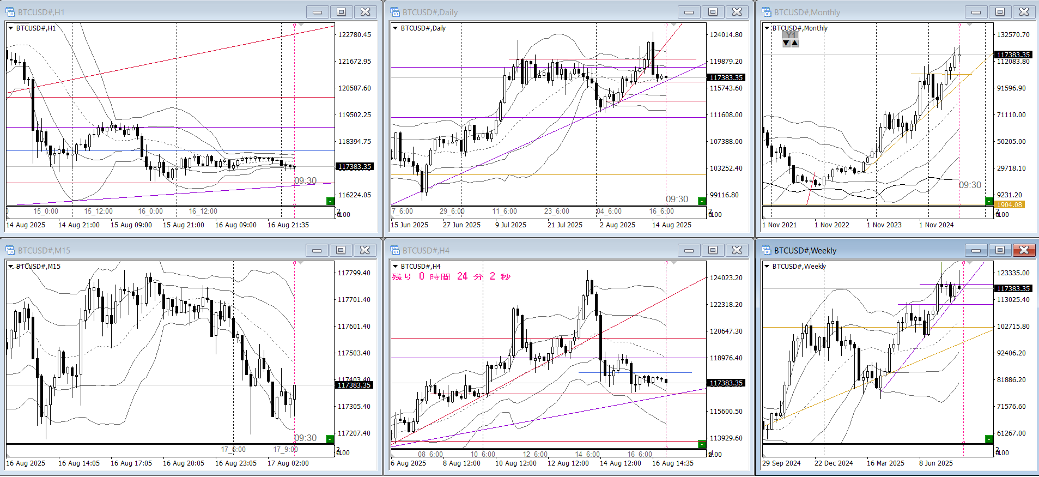Click the Daily chart window title icon
Image resolution: width=1039 pixels, height=477 pixels.
point(395,12)
